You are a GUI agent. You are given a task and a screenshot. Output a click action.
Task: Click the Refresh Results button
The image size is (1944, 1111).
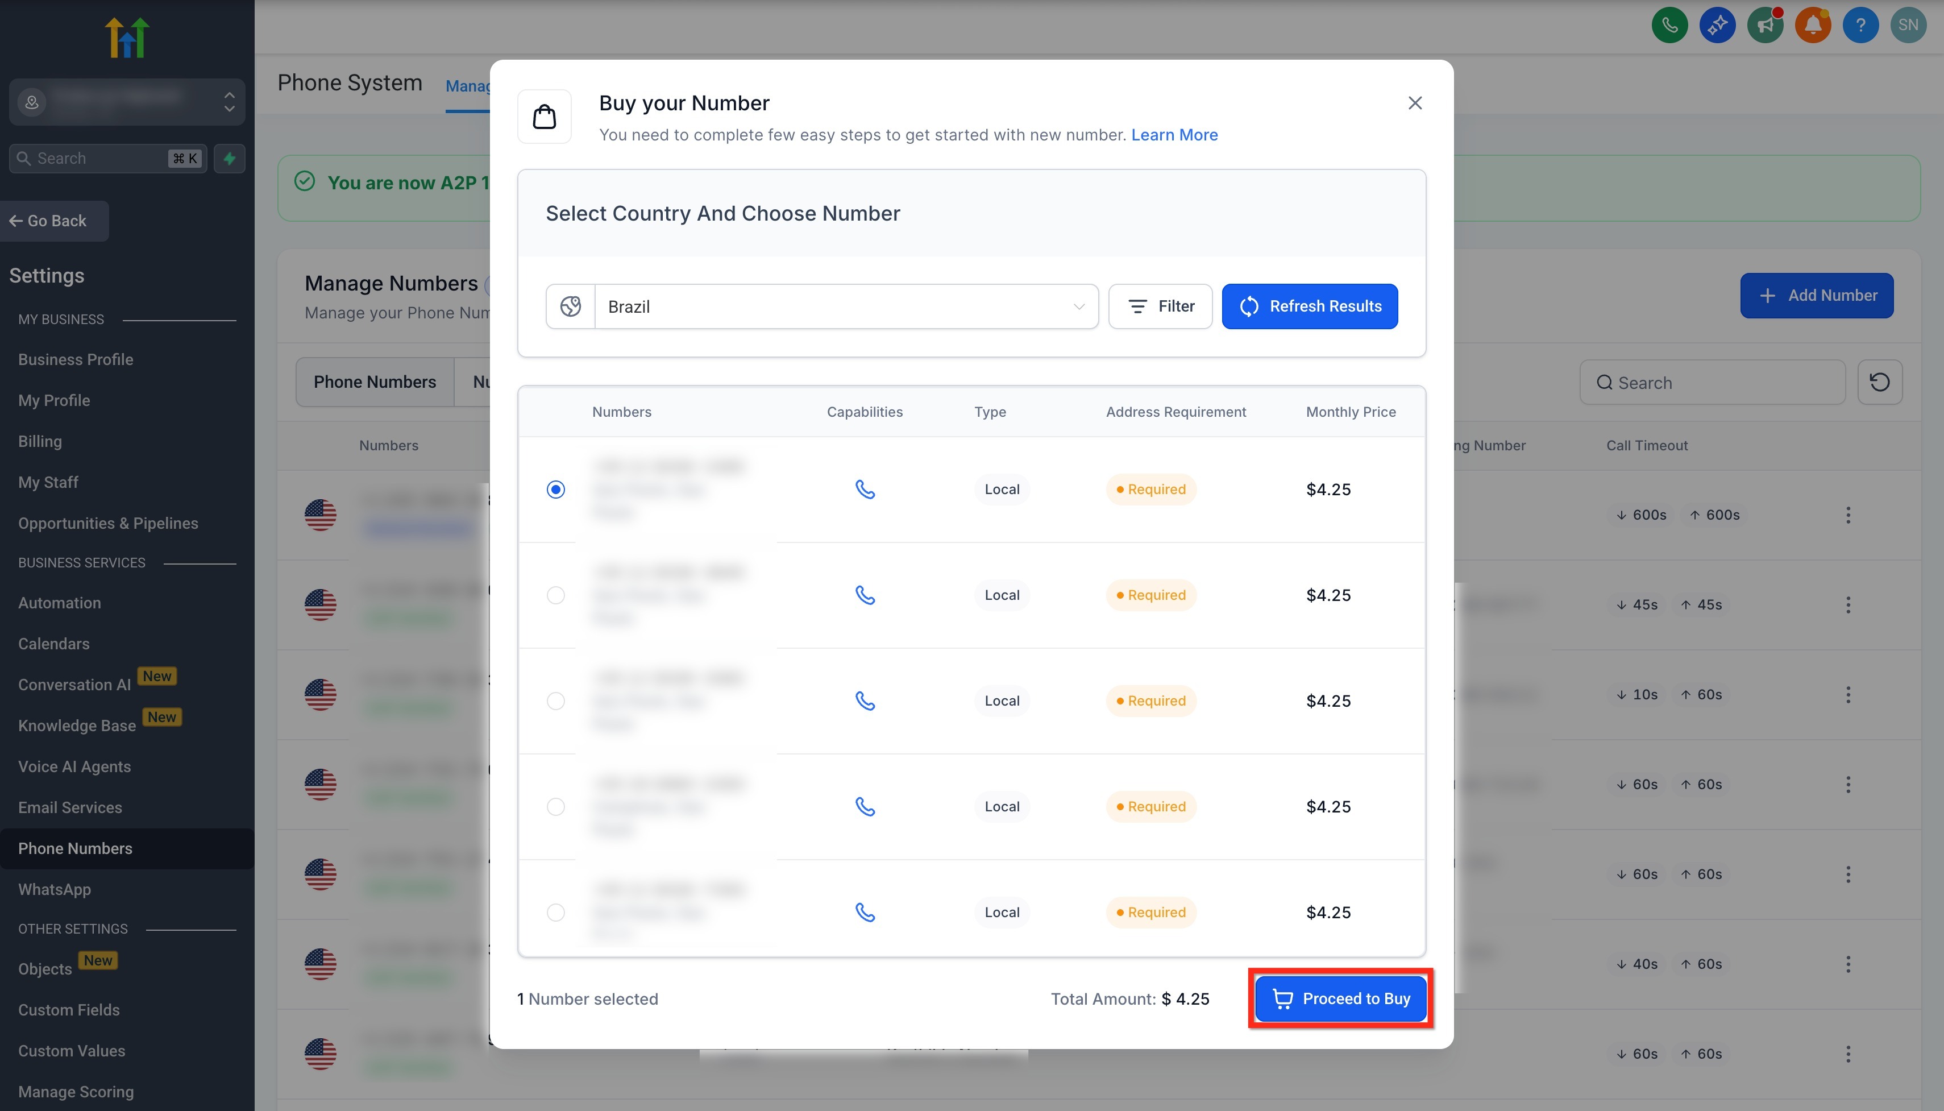tap(1309, 306)
